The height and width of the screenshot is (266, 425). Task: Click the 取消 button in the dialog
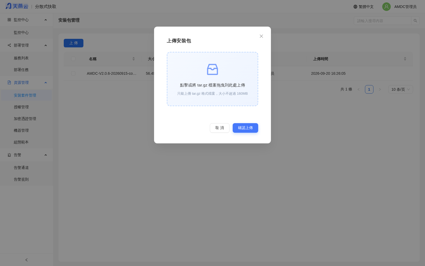pos(220,128)
